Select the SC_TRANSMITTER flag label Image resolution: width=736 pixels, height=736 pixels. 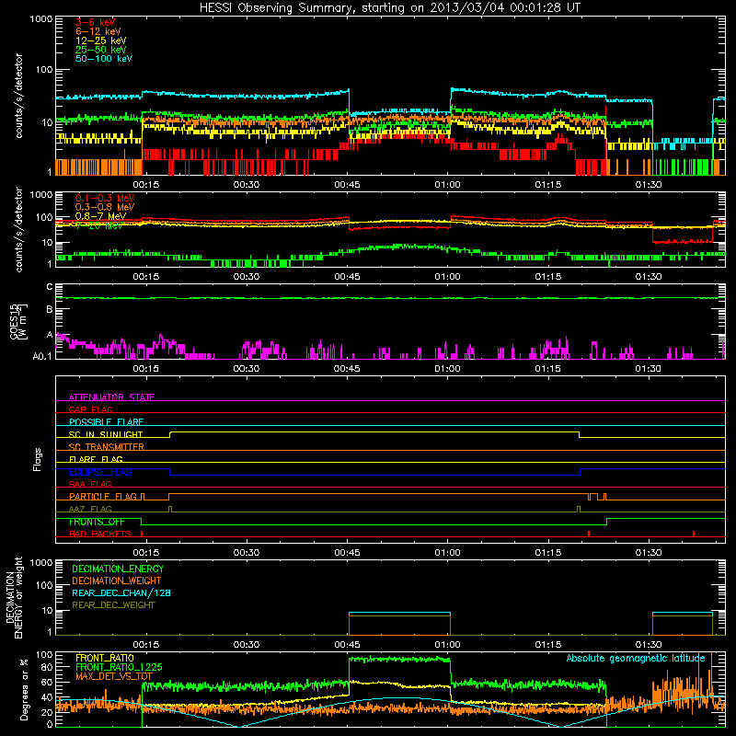click(x=106, y=447)
